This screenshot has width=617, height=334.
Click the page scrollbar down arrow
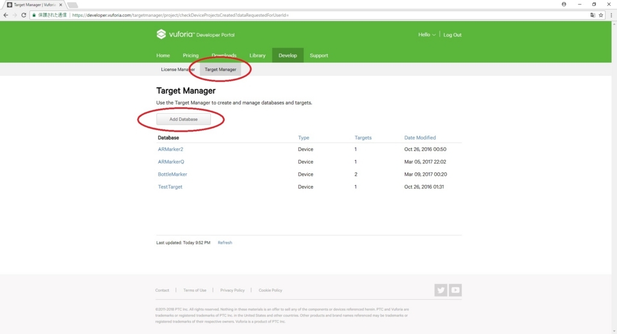pyautogui.click(x=614, y=331)
